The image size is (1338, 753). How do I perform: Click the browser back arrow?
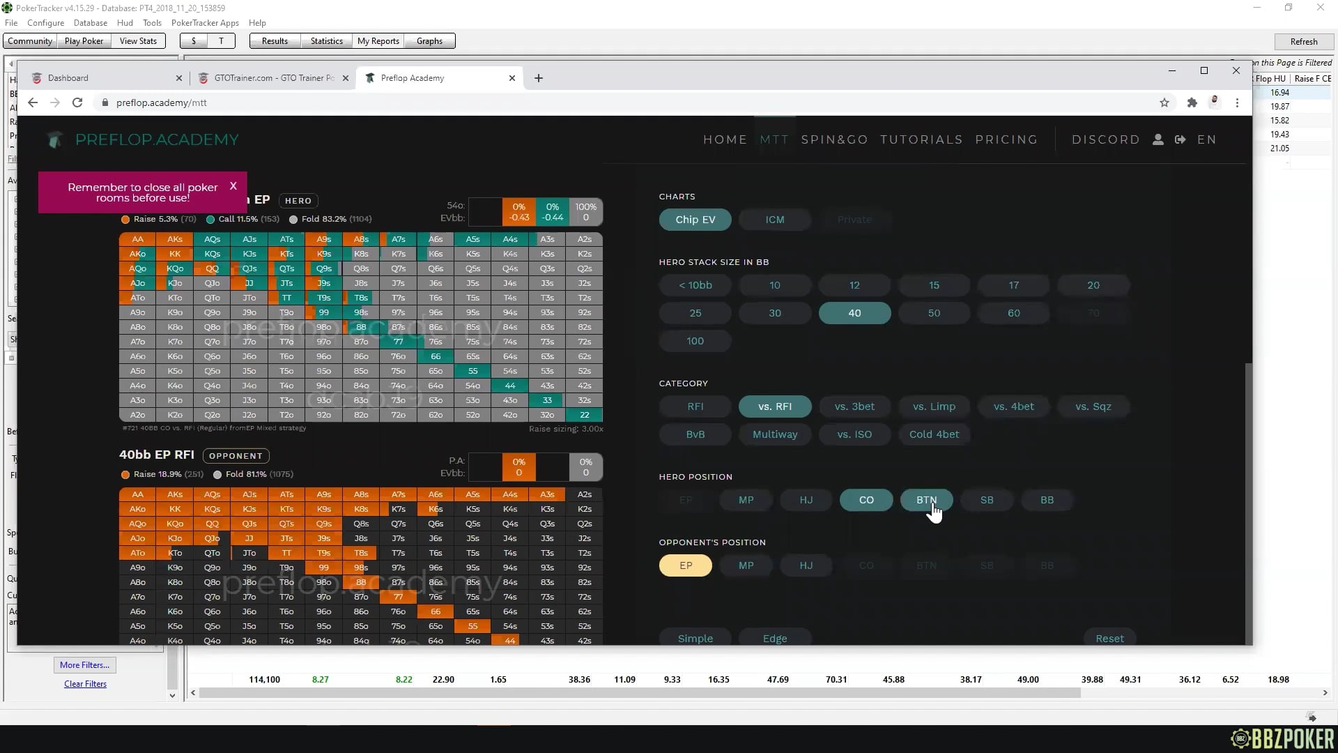[x=33, y=102]
